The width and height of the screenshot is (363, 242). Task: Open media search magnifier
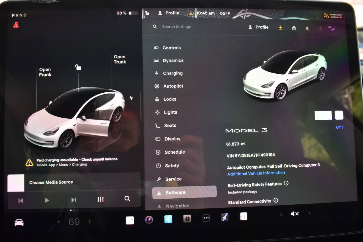[x=127, y=199]
